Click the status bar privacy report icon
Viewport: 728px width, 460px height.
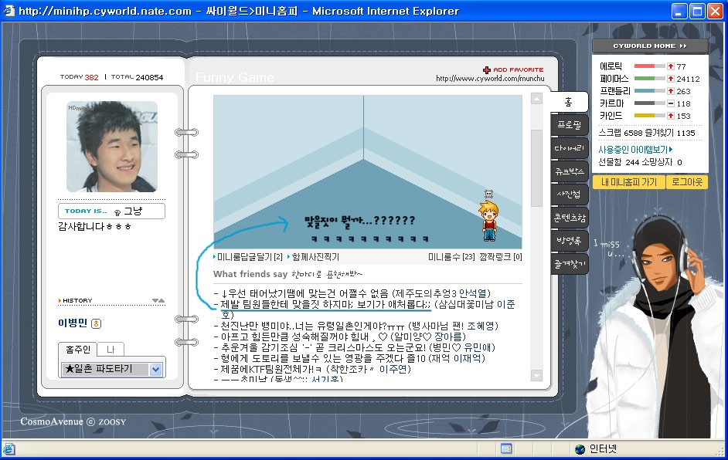pyautogui.click(x=506, y=449)
